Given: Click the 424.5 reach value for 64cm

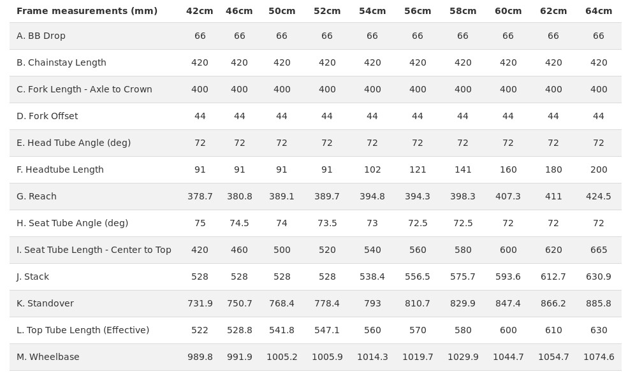Looking at the screenshot, I should [x=599, y=196].
